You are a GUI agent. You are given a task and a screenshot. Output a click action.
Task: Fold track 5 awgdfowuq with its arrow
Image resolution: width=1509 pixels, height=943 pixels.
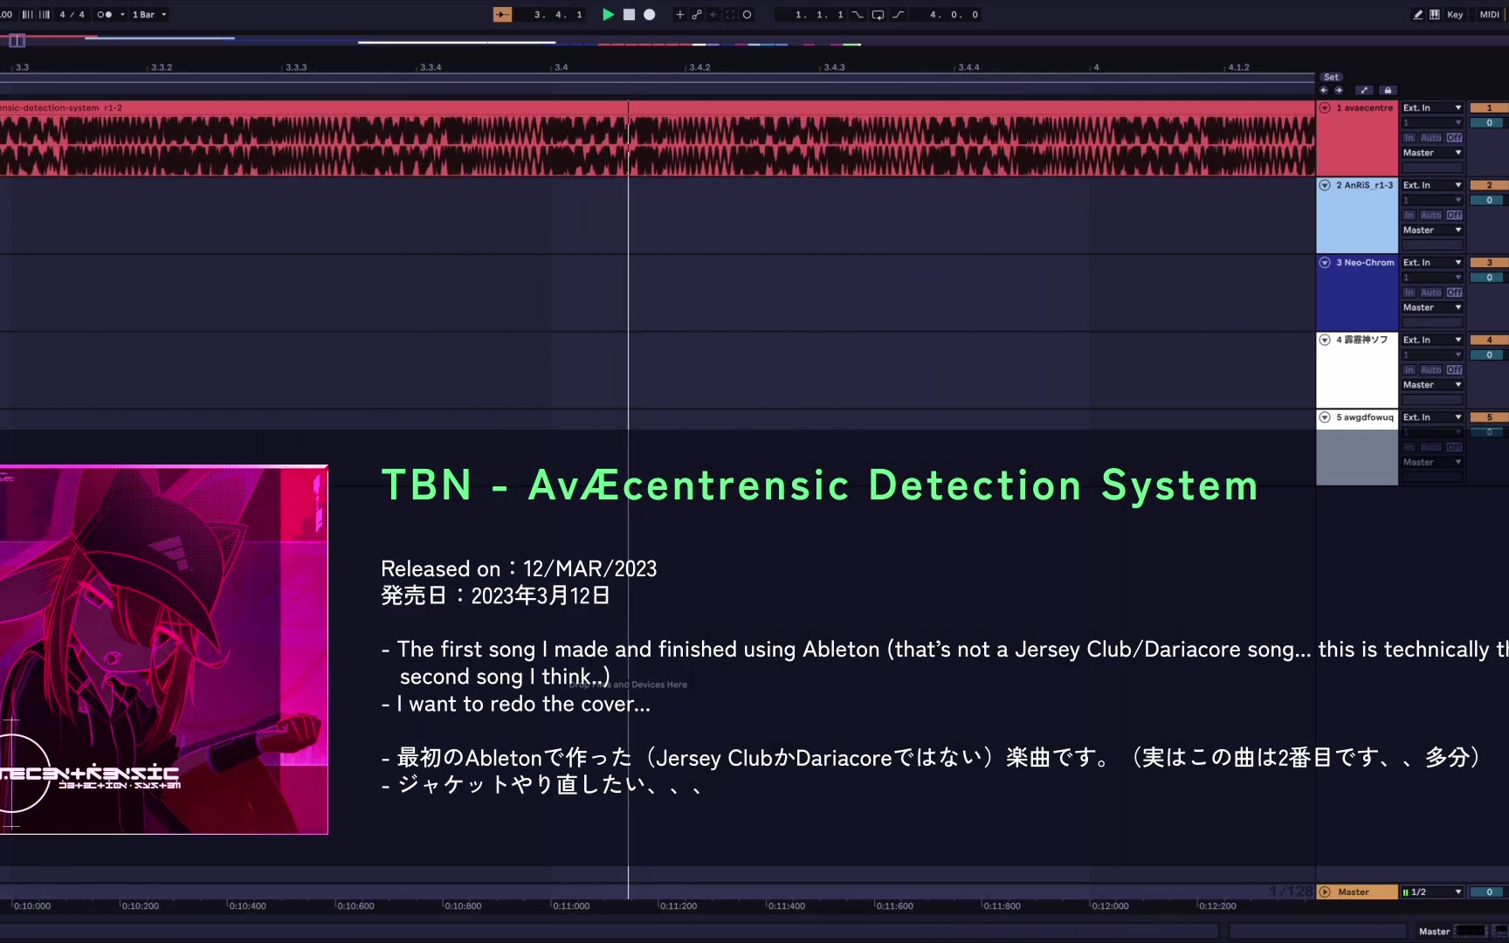(x=1325, y=417)
